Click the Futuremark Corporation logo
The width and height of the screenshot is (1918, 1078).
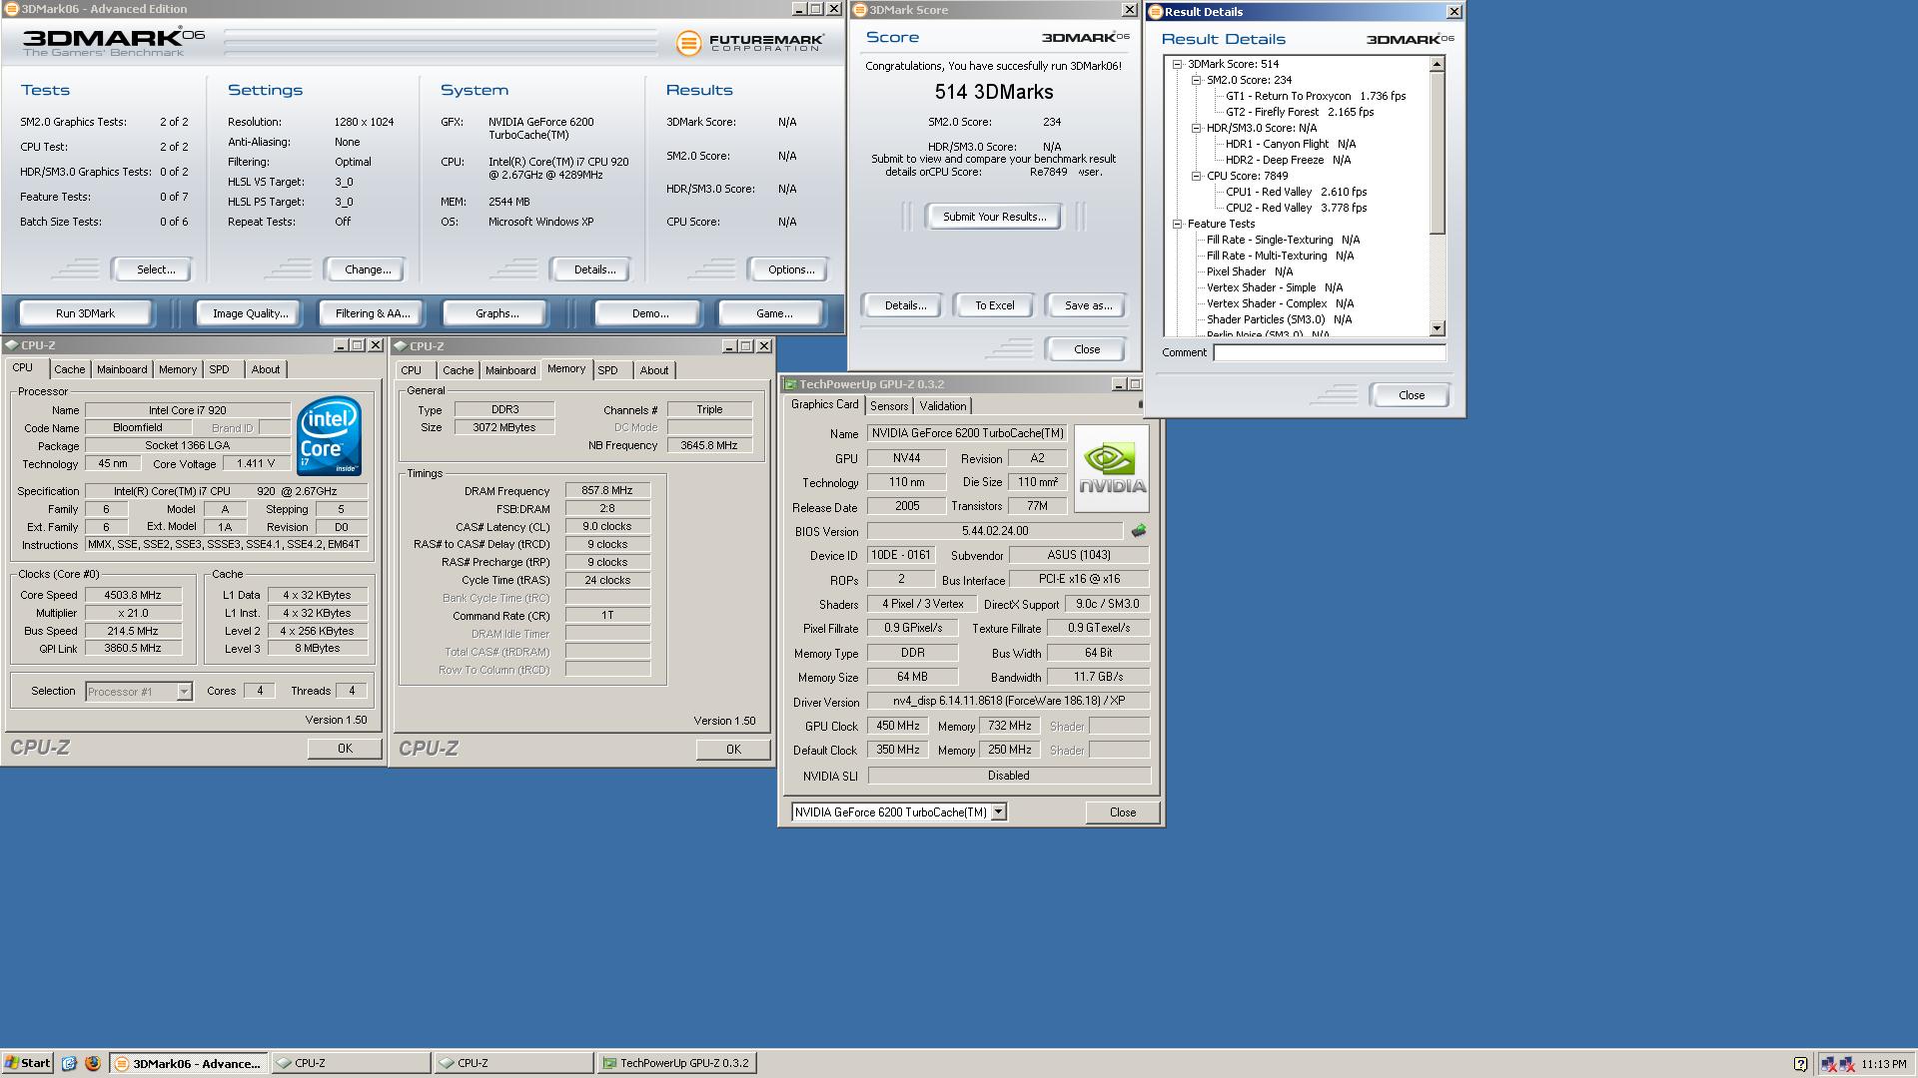[750, 43]
